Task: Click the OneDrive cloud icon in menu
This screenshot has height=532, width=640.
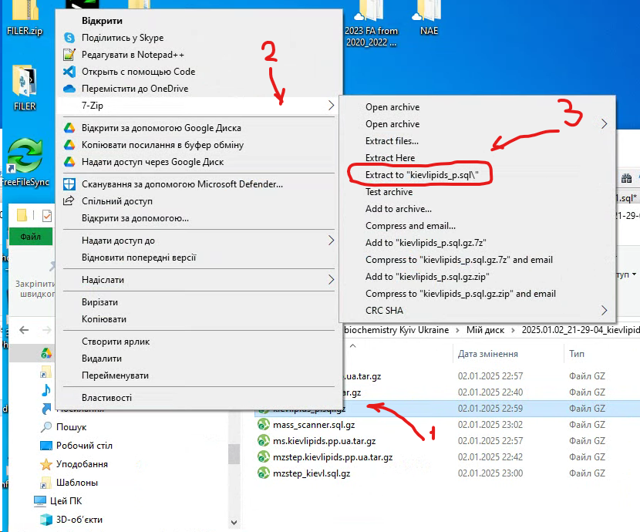Action: pyautogui.click(x=69, y=89)
